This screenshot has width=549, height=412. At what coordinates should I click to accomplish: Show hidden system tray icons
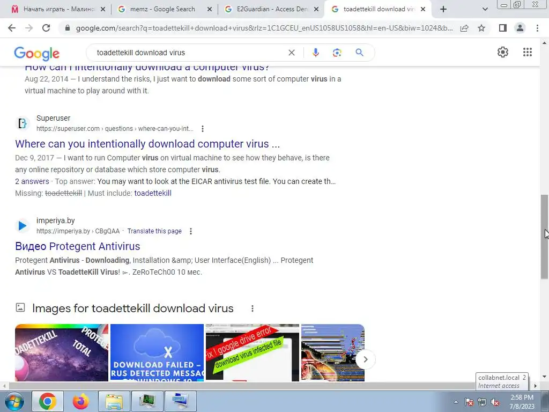coord(456,402)
